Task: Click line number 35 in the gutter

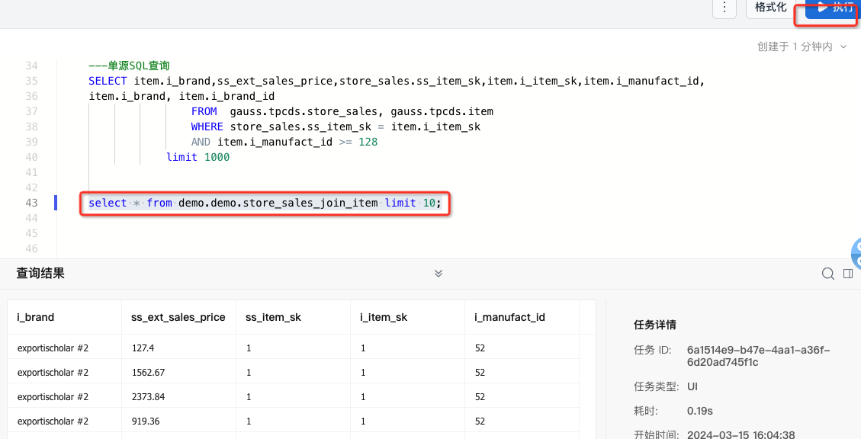Action: [x=31, y=81]
